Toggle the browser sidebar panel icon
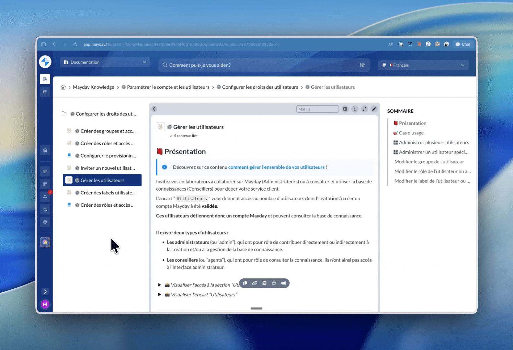The image size is (513, 350). pos(43,44)
